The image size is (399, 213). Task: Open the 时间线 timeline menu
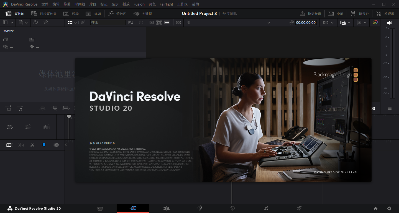point(80,4)
